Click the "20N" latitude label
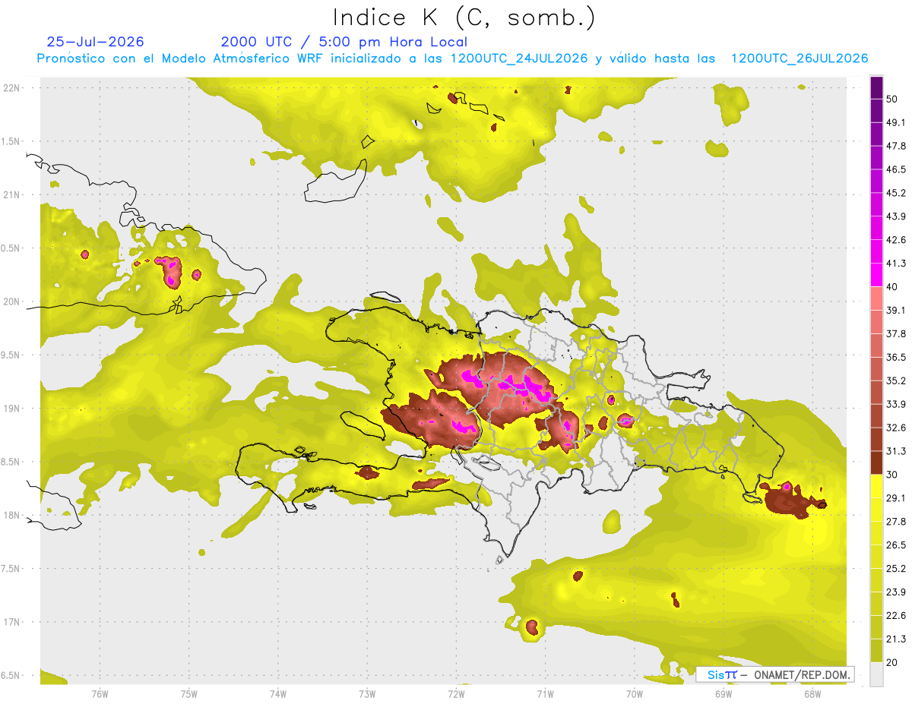912x704 pixels. [x=11, y=301]
